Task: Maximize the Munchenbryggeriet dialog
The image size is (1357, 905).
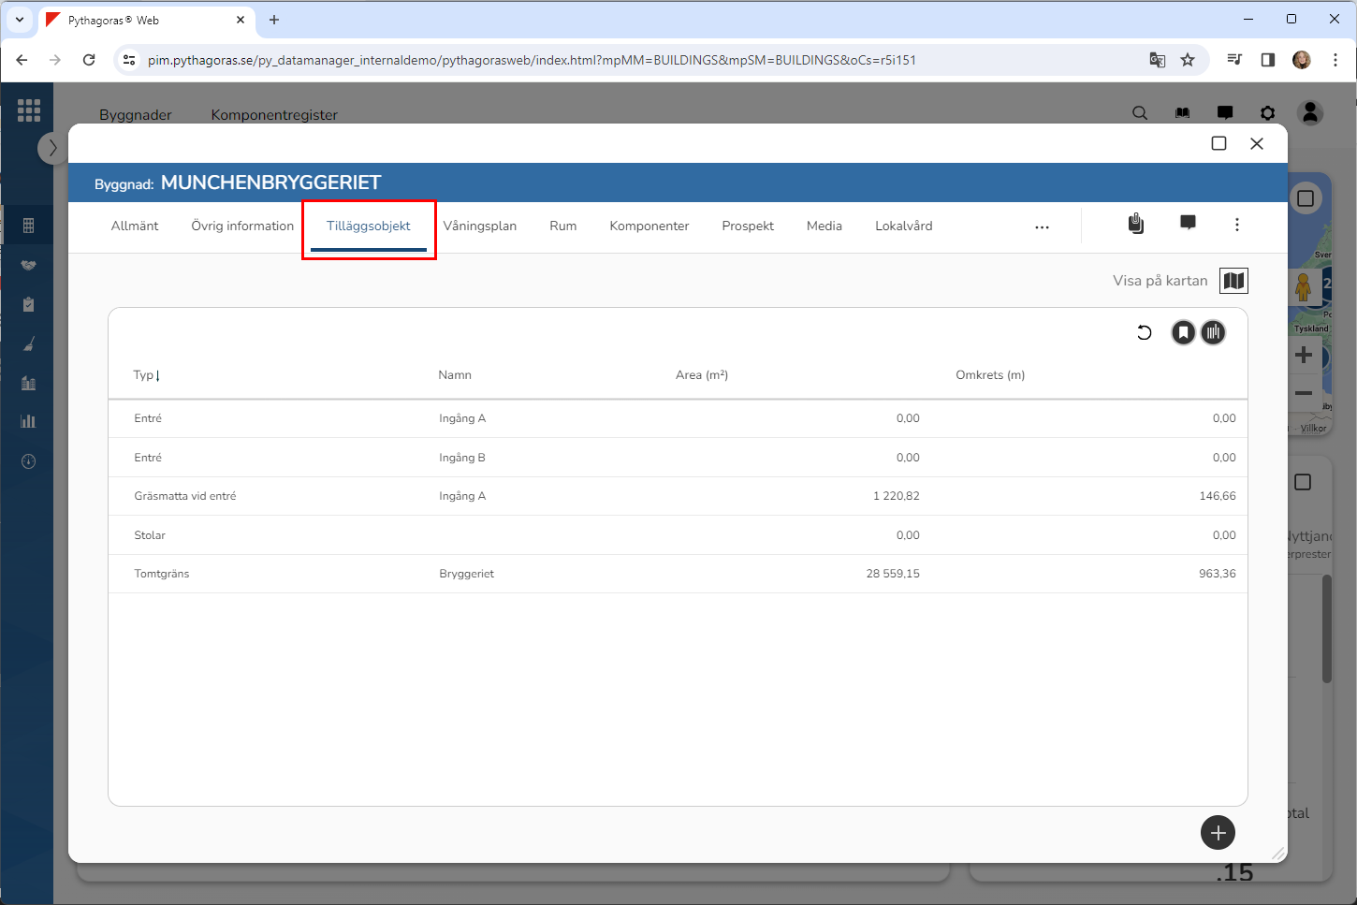Action: [1218, 143]
